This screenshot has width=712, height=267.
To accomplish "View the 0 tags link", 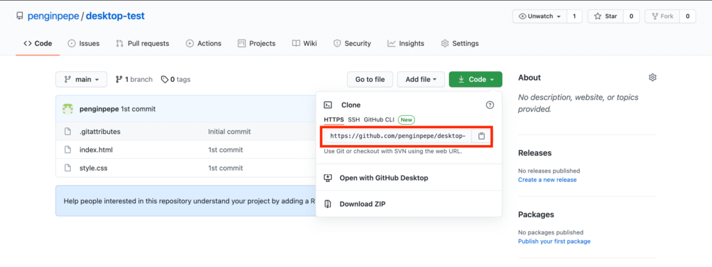I will pyautogui.click(x=176, y=79).
